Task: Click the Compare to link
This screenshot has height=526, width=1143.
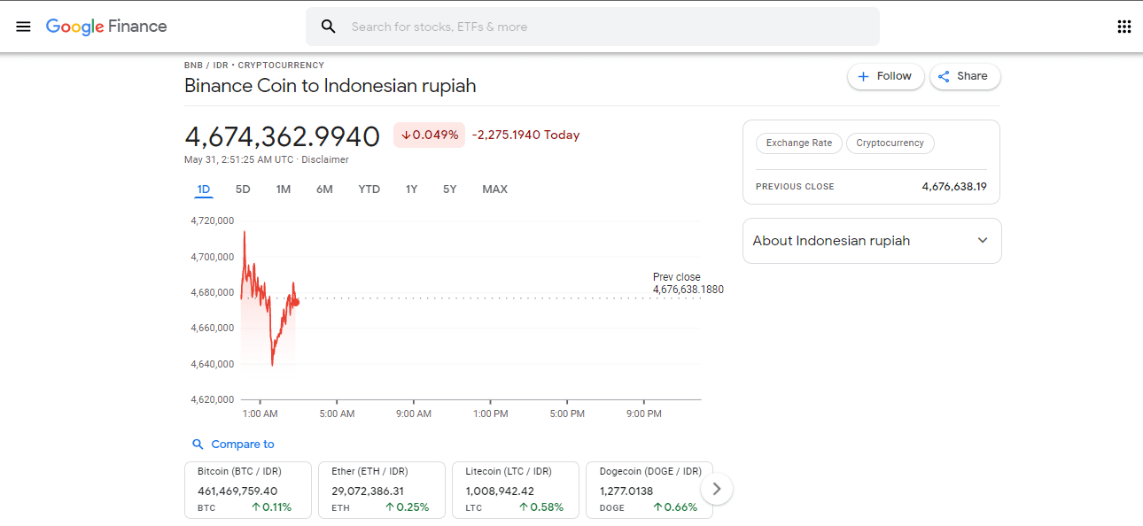Action: pyautogui.click(x=243, y=445)
